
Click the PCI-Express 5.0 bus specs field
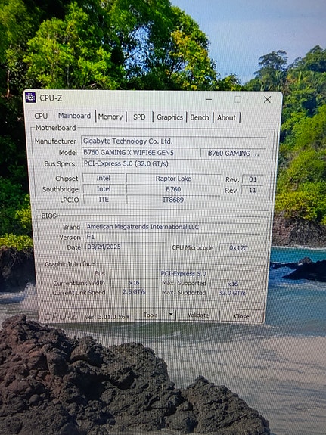pos(173,163)
